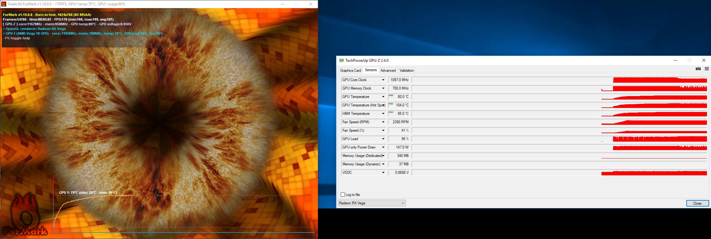Image resolution: width=711 pixels, height=239 pixels.
Task: Open the Radeon RX Vega device selector
Action: click(x=372, y=203)
